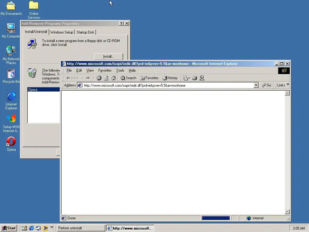
Task: Expand the address bar URL dropdown
Action: click(x=256, y=85)
